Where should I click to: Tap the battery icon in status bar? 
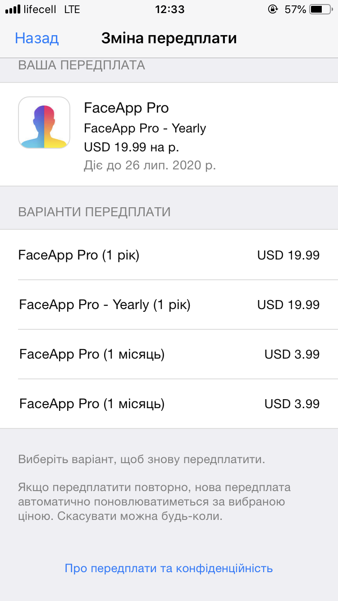[x=322, y=9]
